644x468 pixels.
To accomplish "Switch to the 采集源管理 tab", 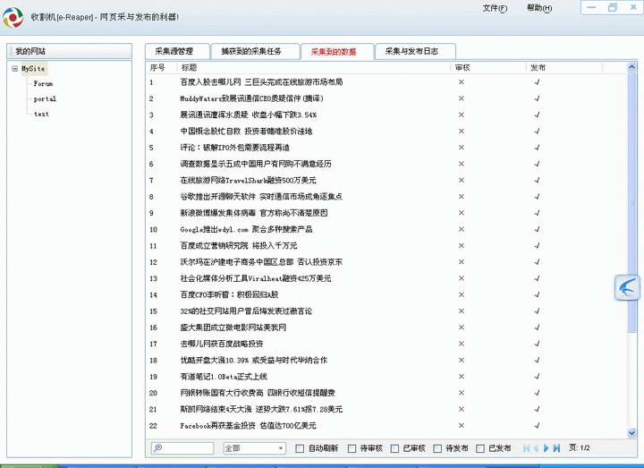I will 176,52.
